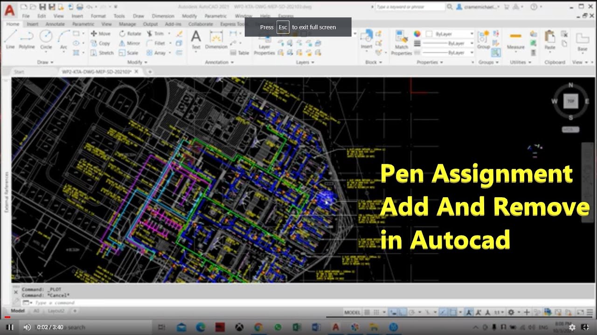Click the Mirror tool
The width and height of the screenshot is (597, 335).
click(130, 43)
